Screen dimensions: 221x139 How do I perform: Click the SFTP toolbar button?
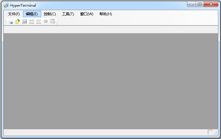[32, 21]
